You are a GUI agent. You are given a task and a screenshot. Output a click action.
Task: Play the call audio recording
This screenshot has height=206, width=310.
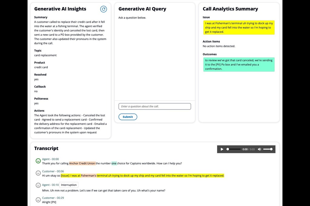pos(222,149)
